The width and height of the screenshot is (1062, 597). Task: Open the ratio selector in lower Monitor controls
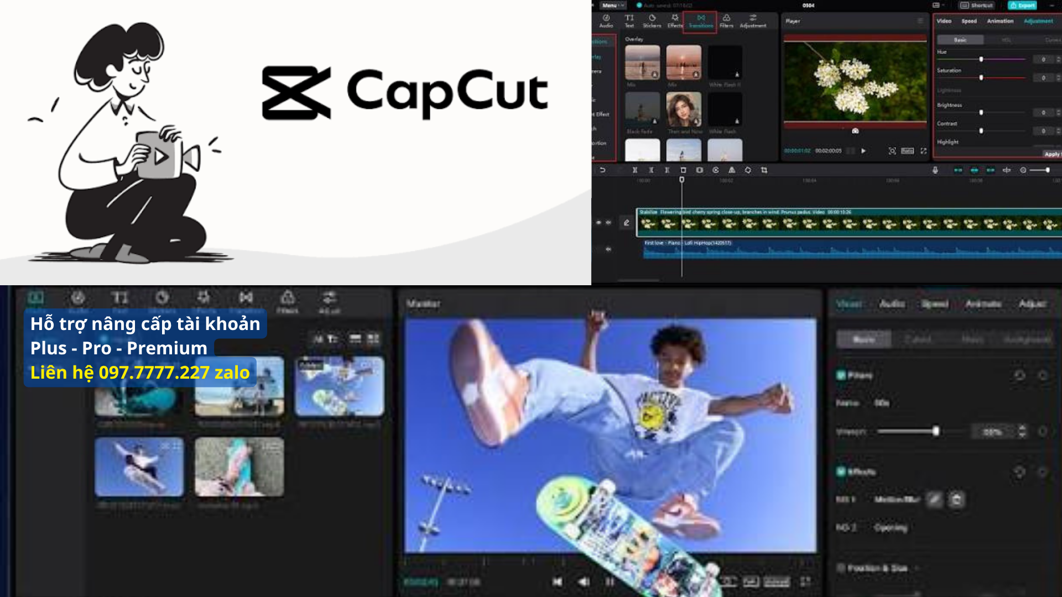[777, 582]
